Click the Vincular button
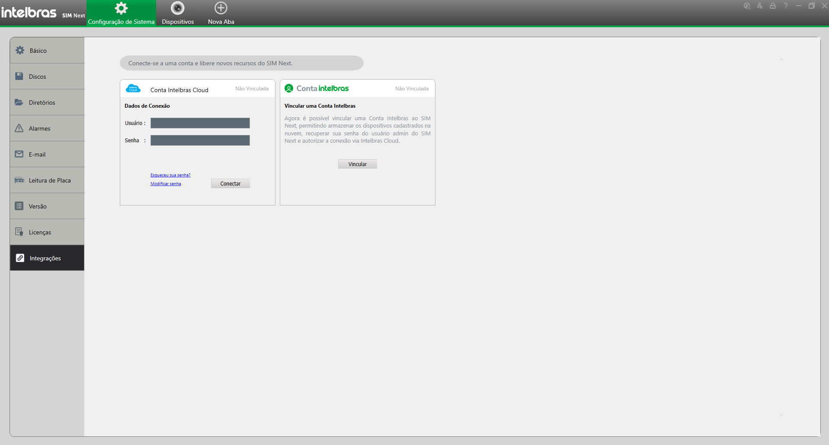The image size is (829, 445). click(x=358, y=164)
